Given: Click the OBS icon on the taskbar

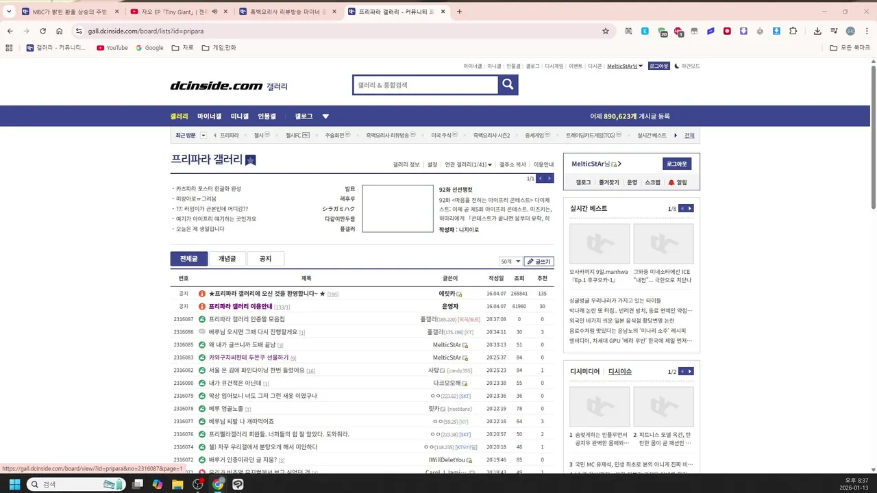Looking at the screenshot, I should (x=198, y=484).
